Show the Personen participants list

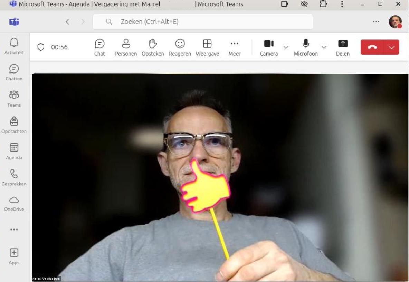pyautogui.click(x=126, y=47)
